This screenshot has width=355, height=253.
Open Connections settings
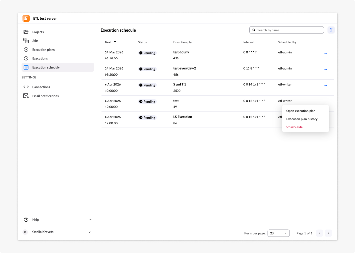58,87
